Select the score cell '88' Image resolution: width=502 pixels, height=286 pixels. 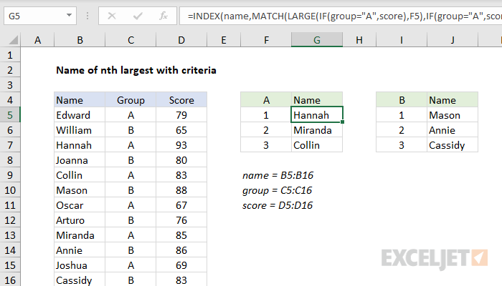click(181, 190)
